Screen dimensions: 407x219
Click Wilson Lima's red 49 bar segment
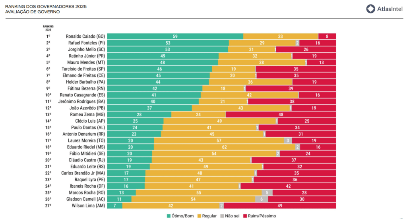(x=280, y=206)
